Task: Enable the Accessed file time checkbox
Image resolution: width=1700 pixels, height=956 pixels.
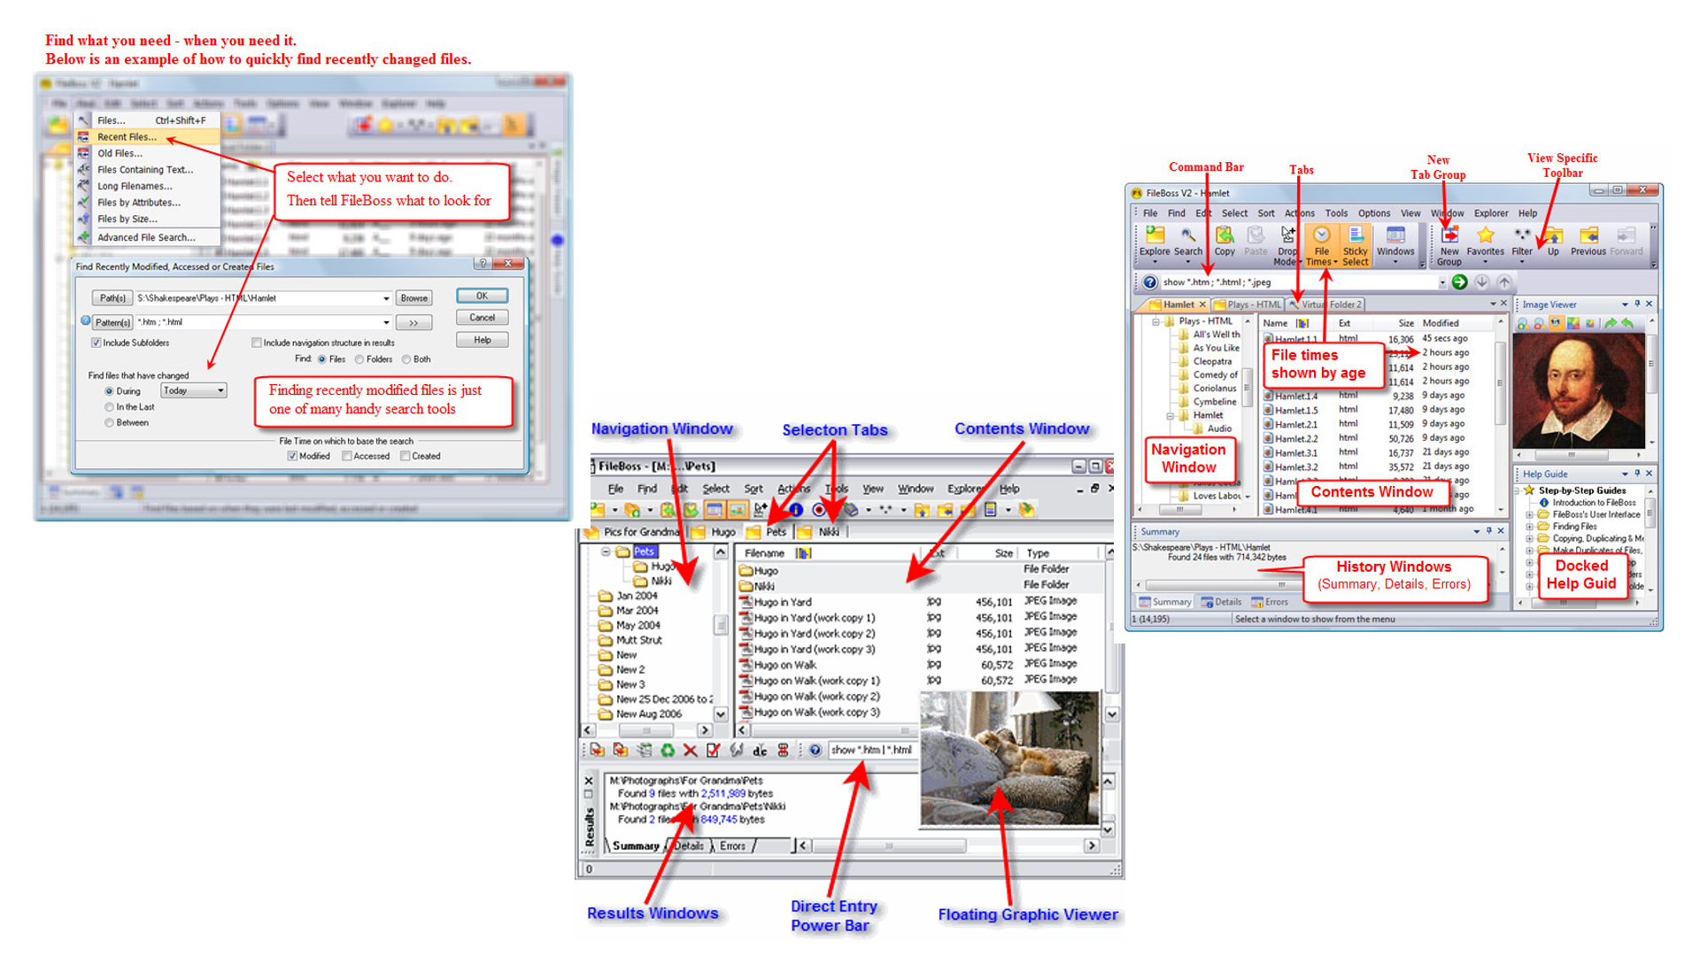Action: pos(347,456)
